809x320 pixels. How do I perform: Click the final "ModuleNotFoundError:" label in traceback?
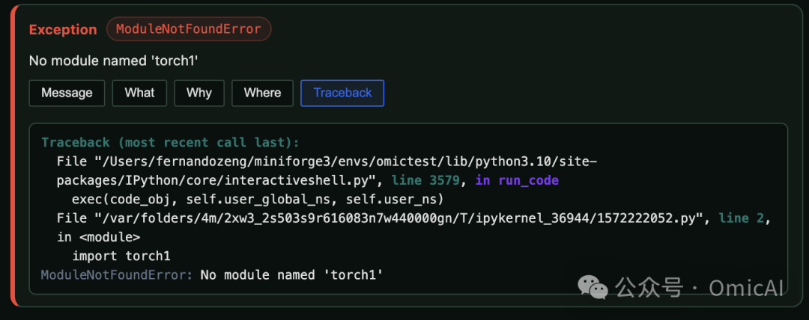117,274
